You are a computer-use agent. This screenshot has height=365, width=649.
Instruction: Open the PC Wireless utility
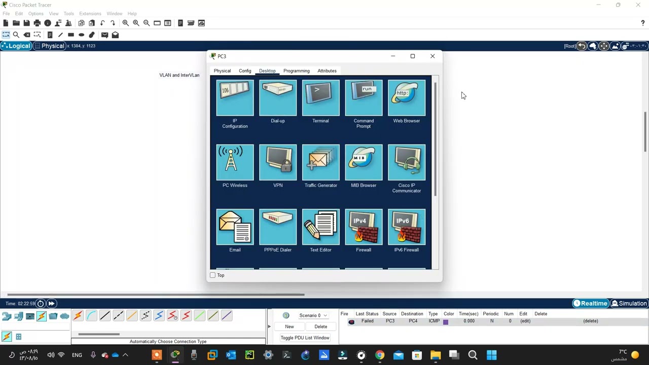coord(235,162)
